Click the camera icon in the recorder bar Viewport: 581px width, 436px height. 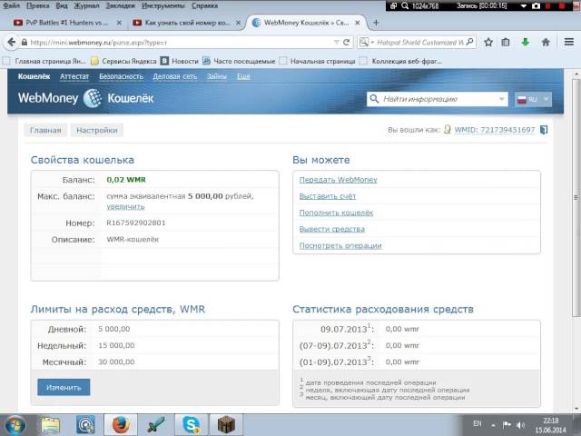(x=536, y=6)
